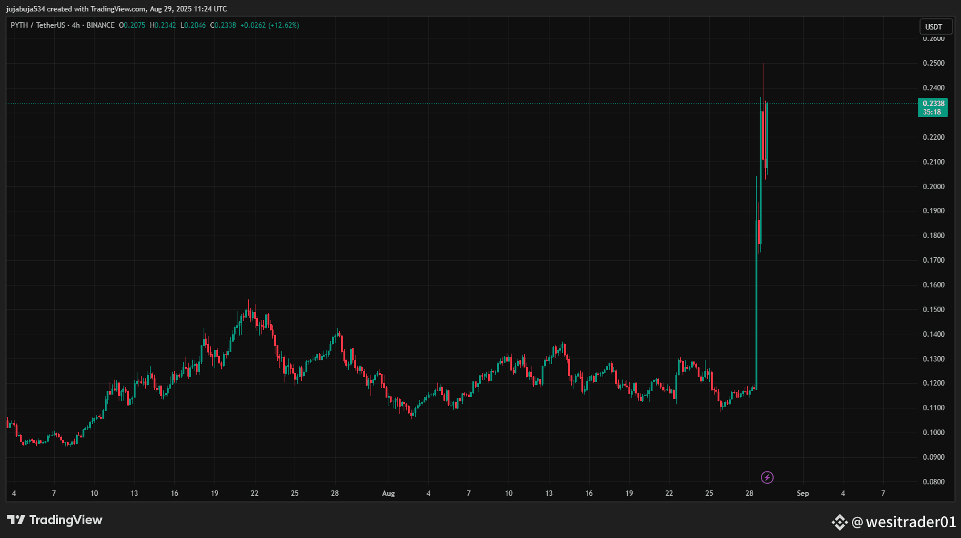The width and height of the screenshot is (961, 538).
Task: Click the Sep label on time axis
Action: pyautogui.click(x=803, y=493)
